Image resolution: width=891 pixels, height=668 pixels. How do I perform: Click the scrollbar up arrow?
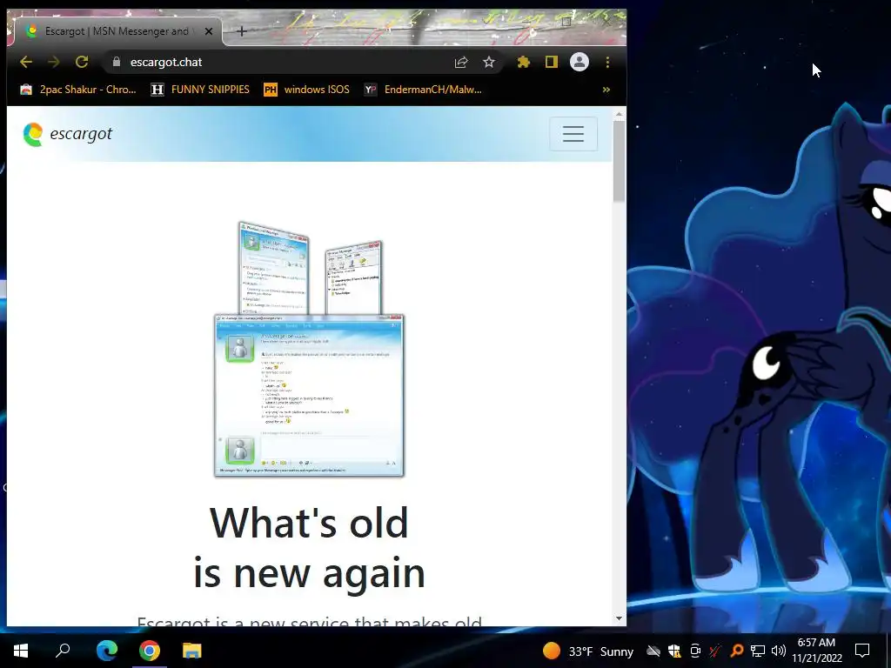(619, 114)
